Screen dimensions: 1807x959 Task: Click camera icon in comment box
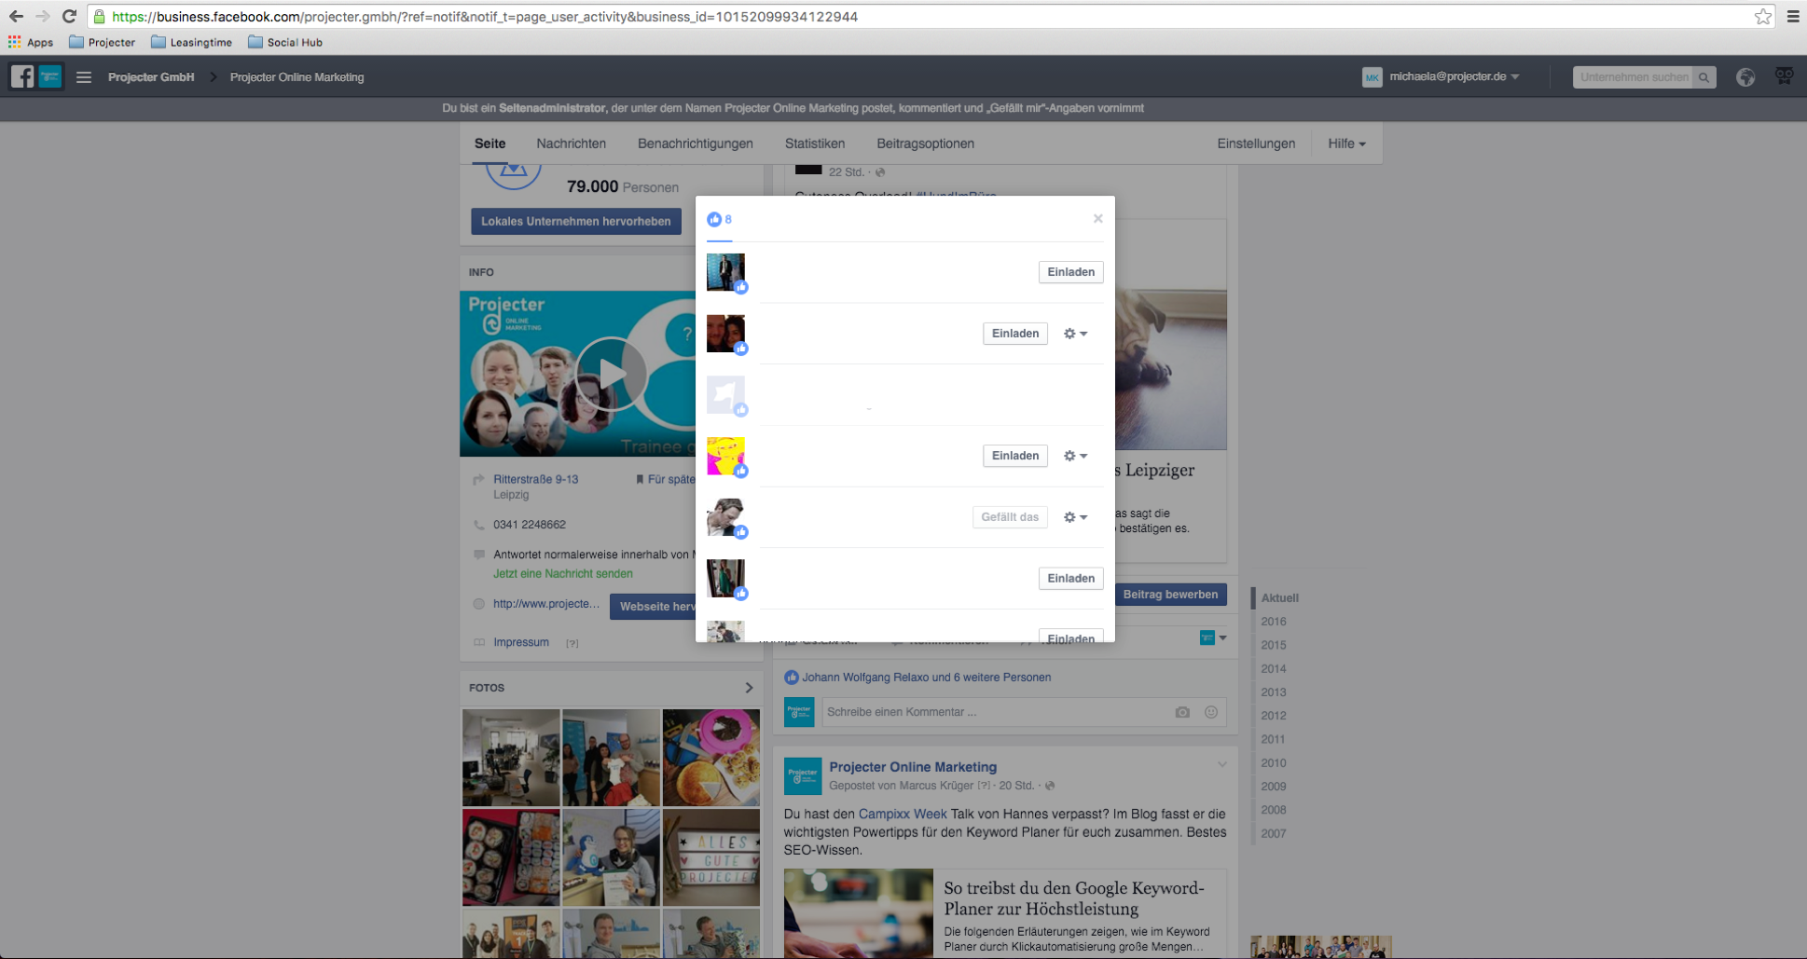[x=1182, y=712]
